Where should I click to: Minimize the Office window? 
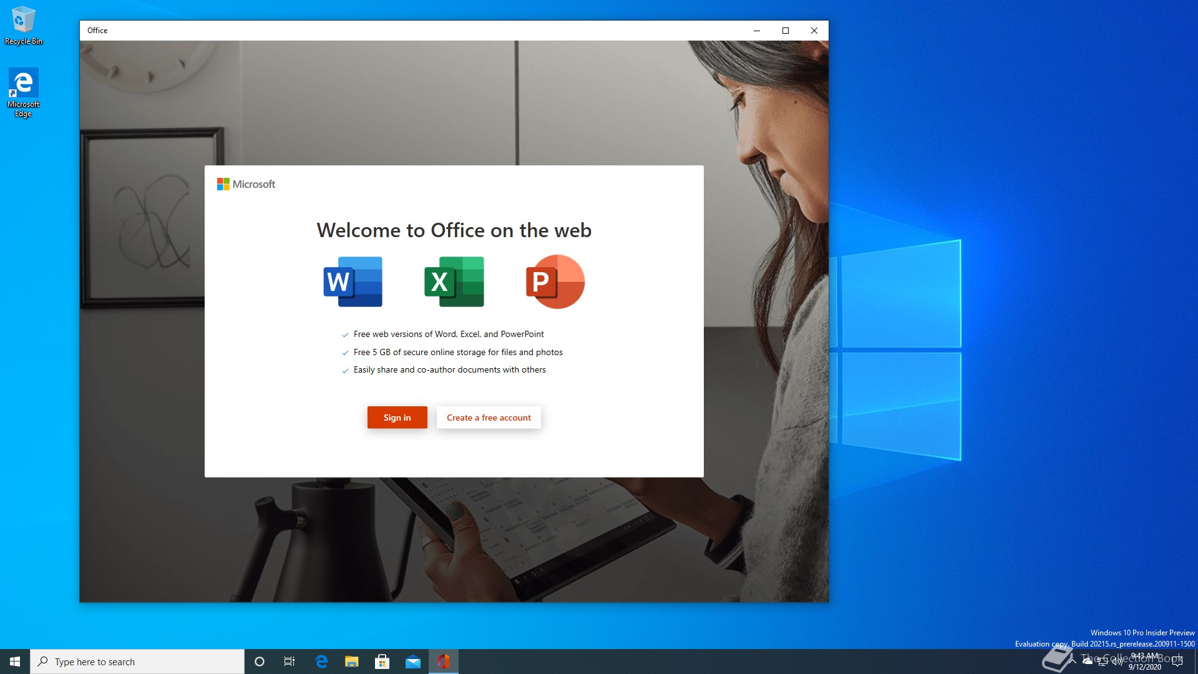click(757, 31)
